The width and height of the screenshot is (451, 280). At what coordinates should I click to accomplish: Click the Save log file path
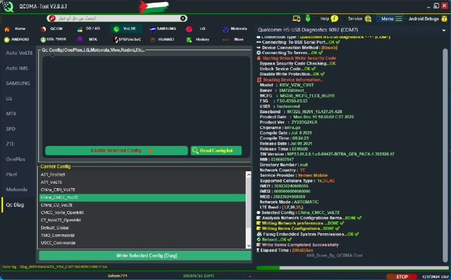pos(55,267)
